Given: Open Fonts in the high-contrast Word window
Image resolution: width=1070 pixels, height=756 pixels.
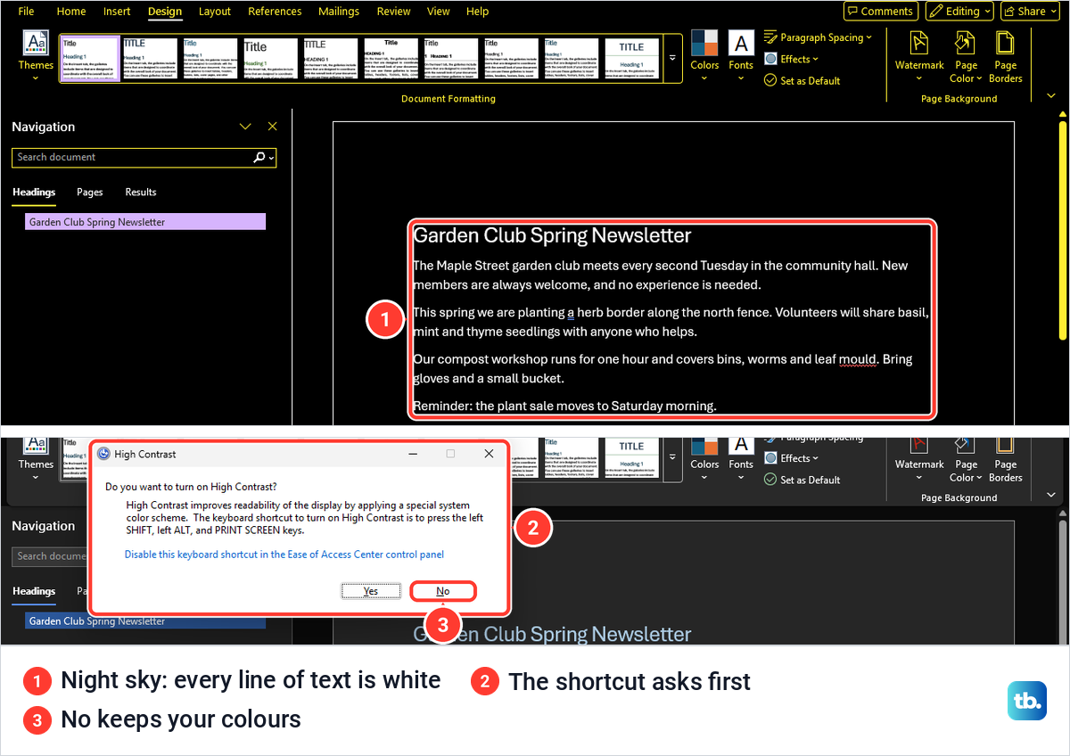Looking at the screenshot, I should tap(741, 56).
